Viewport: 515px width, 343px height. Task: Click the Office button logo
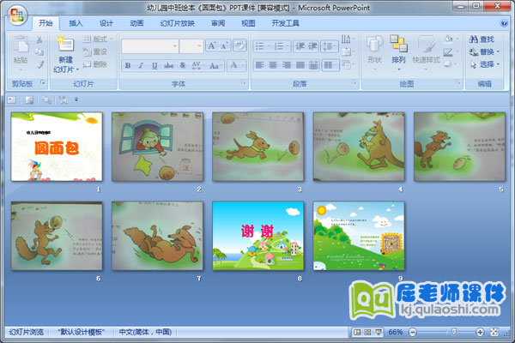click(17, 15)
